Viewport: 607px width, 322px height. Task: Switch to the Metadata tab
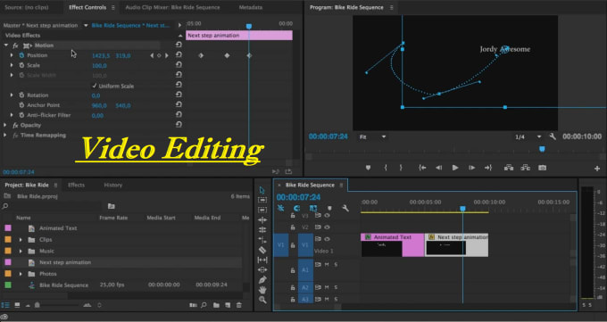(250, 7)
